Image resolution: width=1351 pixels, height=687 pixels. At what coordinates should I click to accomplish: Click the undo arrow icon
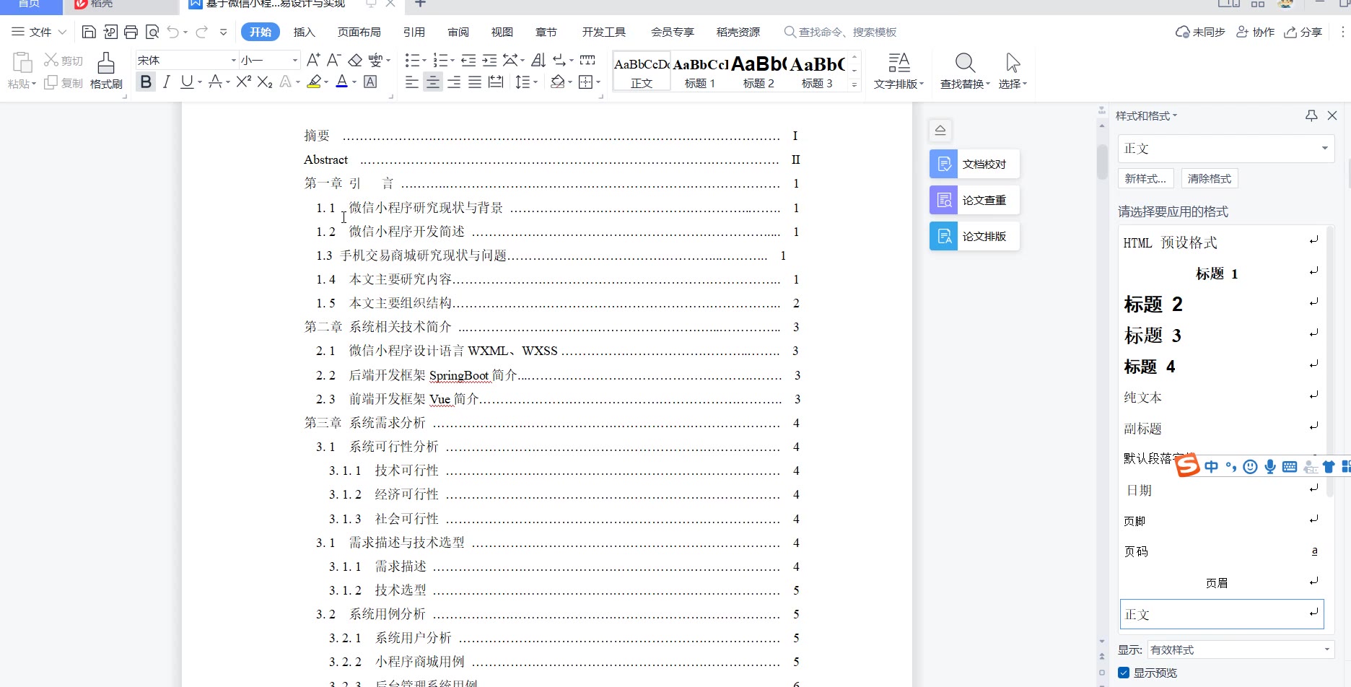pyautogui.click(x=173, y=32)
